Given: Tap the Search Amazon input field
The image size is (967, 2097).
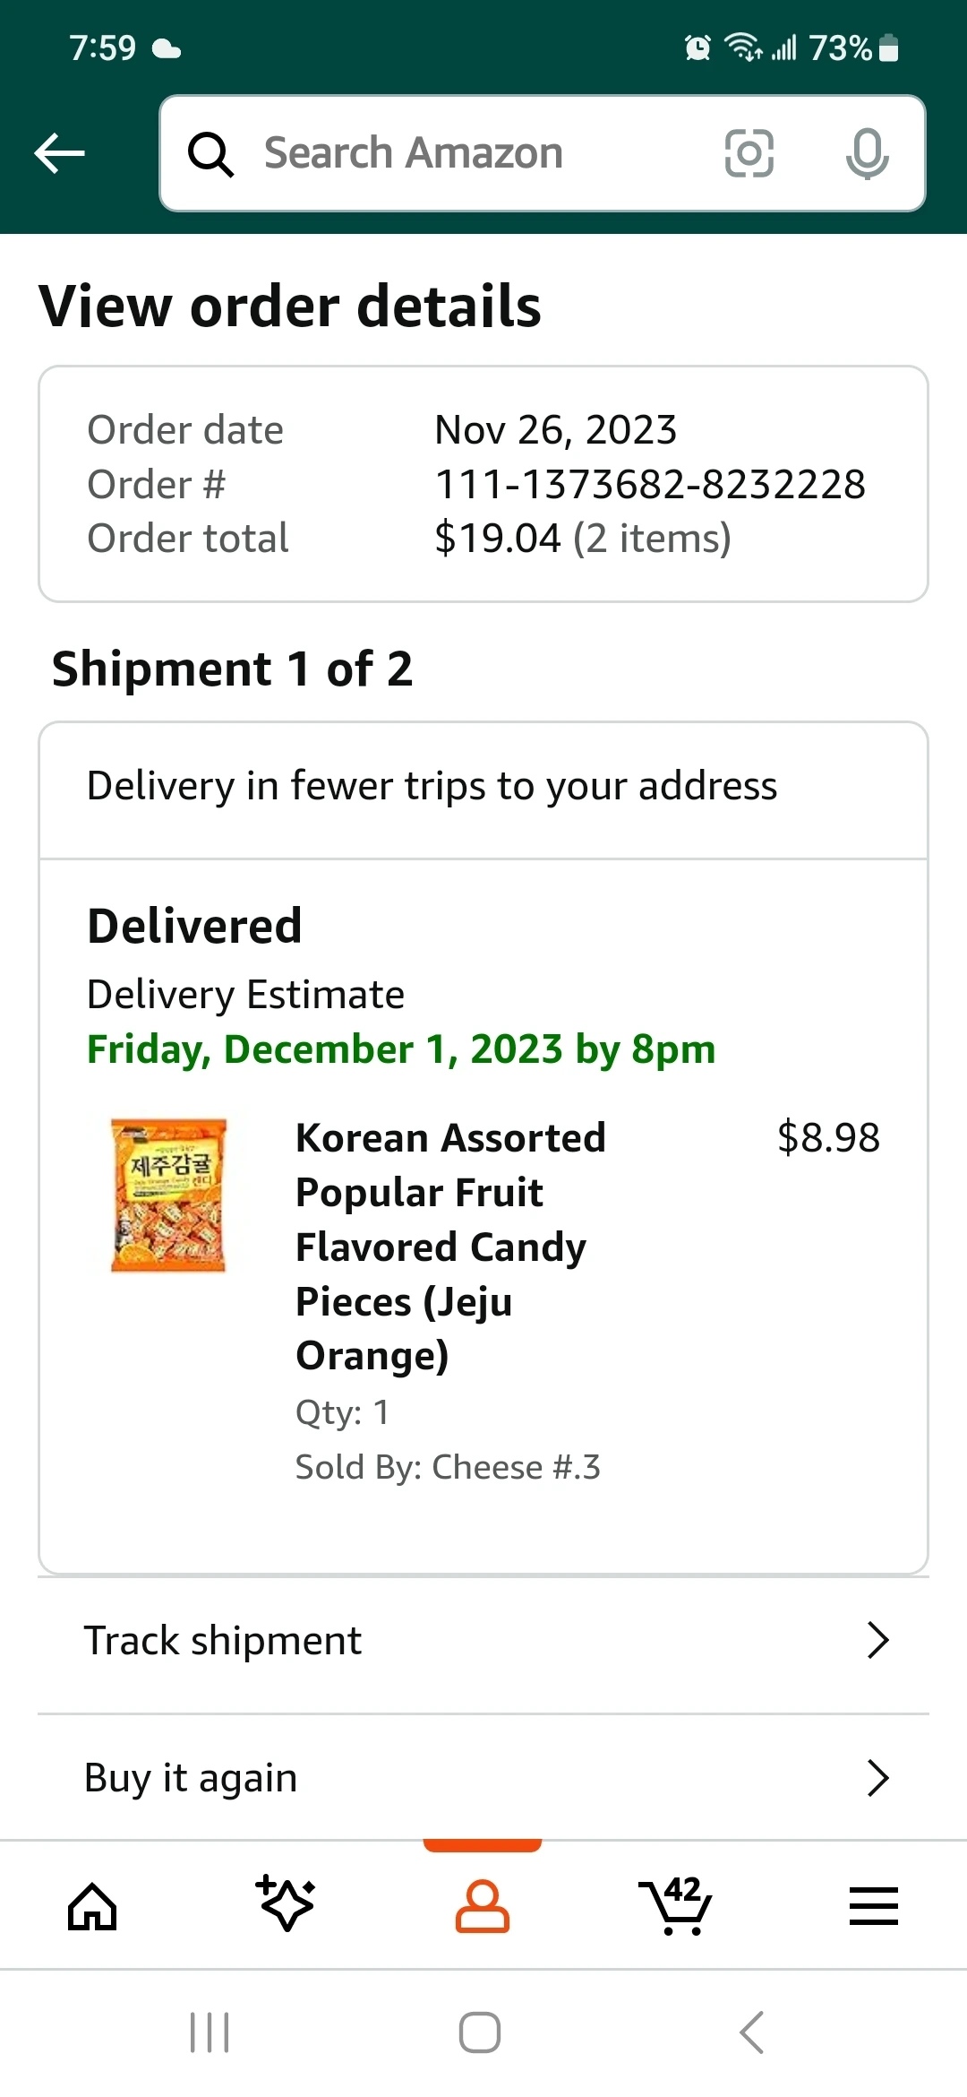Looking at the screenshot, I should click(483, 153).
